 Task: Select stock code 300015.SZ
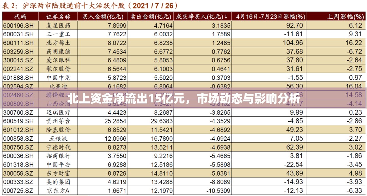(18, 60)
